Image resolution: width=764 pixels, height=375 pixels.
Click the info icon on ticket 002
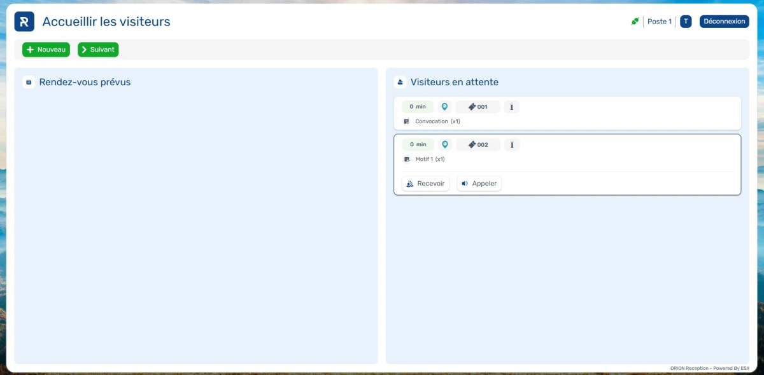(x=512, y=145)
